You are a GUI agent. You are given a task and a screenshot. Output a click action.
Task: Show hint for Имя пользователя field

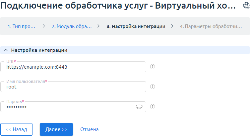153,87
